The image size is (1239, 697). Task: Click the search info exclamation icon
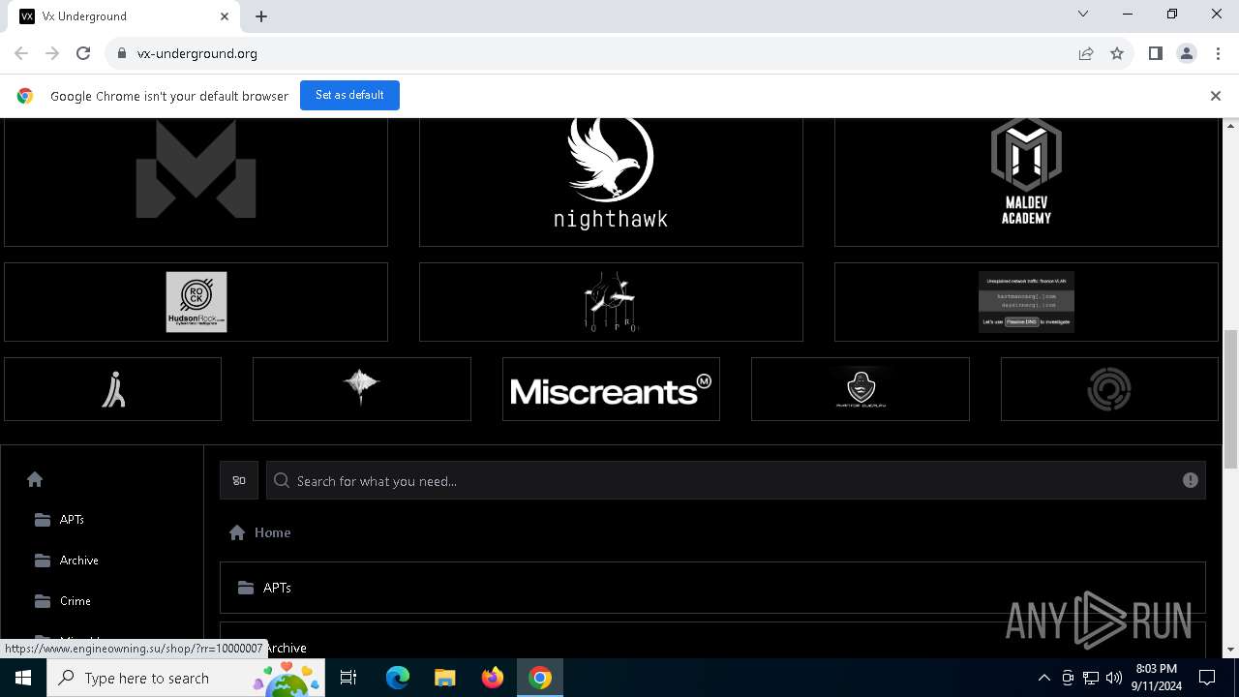(1191, 480)
